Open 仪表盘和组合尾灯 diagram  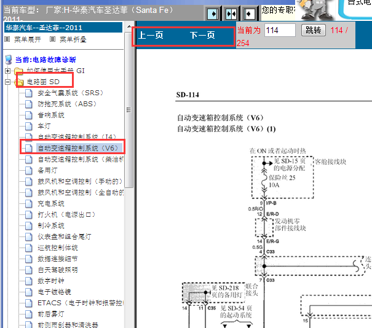pos(65,236)
